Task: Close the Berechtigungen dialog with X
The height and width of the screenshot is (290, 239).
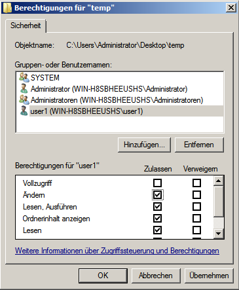Action: point(231,8)
